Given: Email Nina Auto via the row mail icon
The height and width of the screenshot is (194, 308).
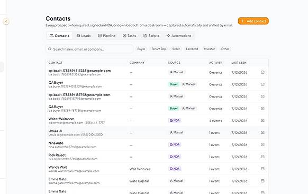Looking at the screenshot, I should tap(262, 144).
